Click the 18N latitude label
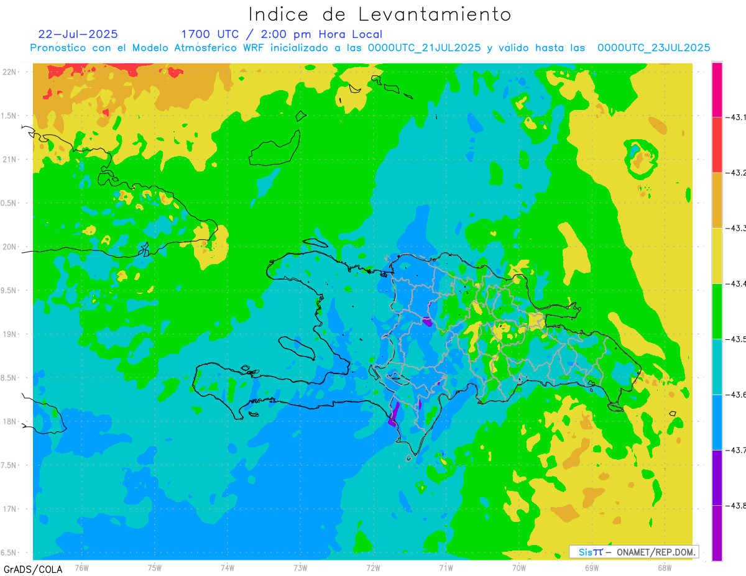746x576 pixels. click(x=10, y=422)
